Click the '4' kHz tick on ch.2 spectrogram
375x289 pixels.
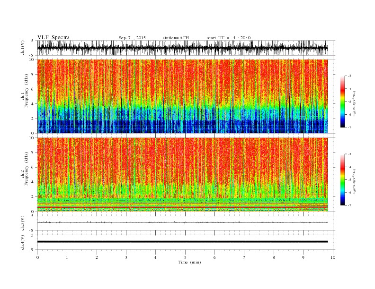[x=33, y=182]
